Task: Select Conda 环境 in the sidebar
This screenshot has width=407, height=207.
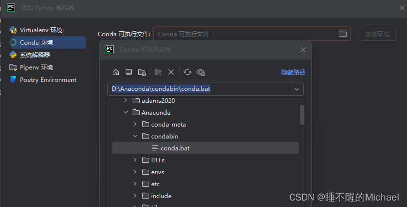Action: coord(47,42)
